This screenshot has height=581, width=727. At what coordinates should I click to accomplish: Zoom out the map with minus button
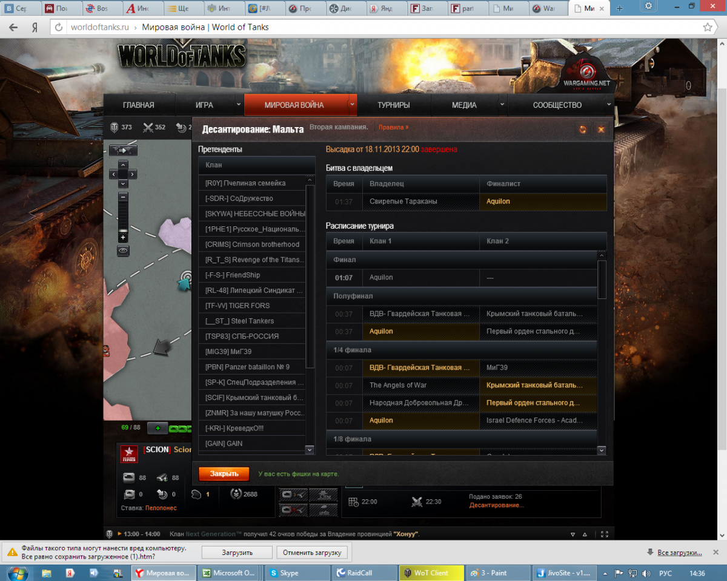123,197
